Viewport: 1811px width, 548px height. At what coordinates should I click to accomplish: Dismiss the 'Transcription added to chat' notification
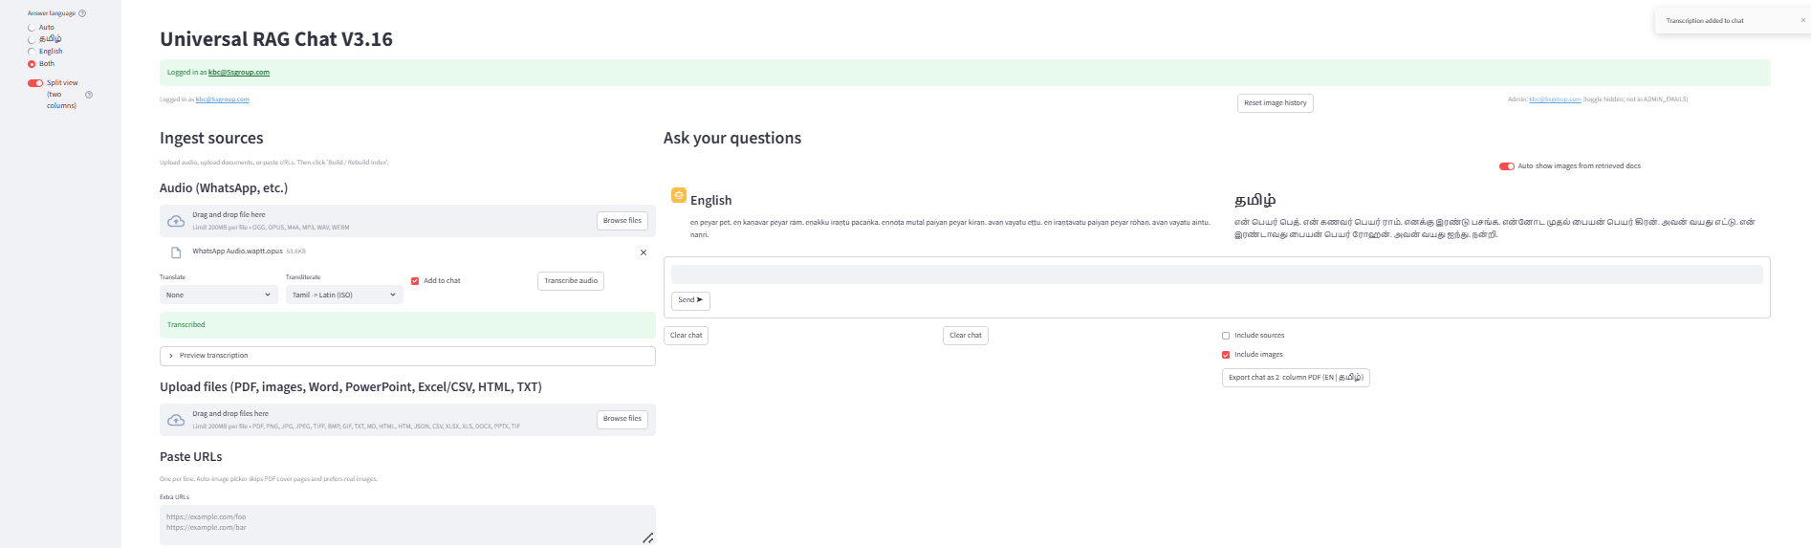click(x=1803, y=20)
